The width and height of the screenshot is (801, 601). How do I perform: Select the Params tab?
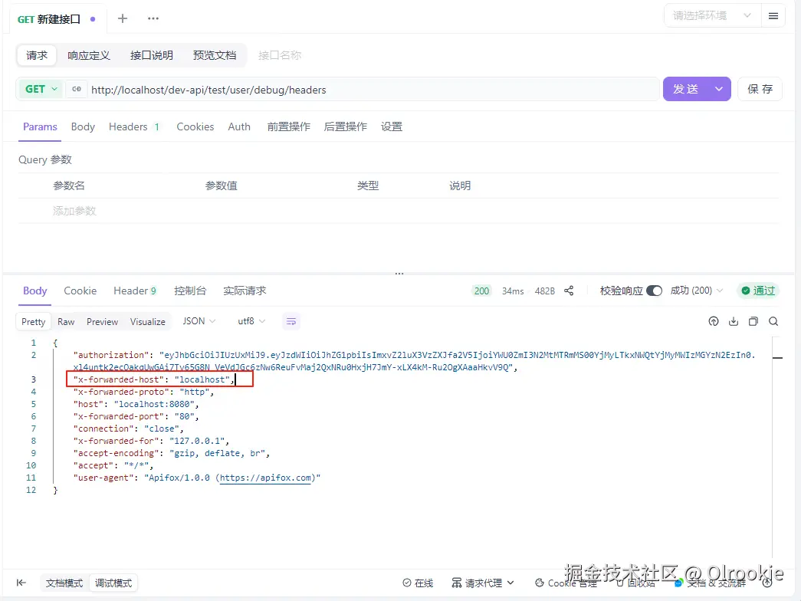(40, 126)
